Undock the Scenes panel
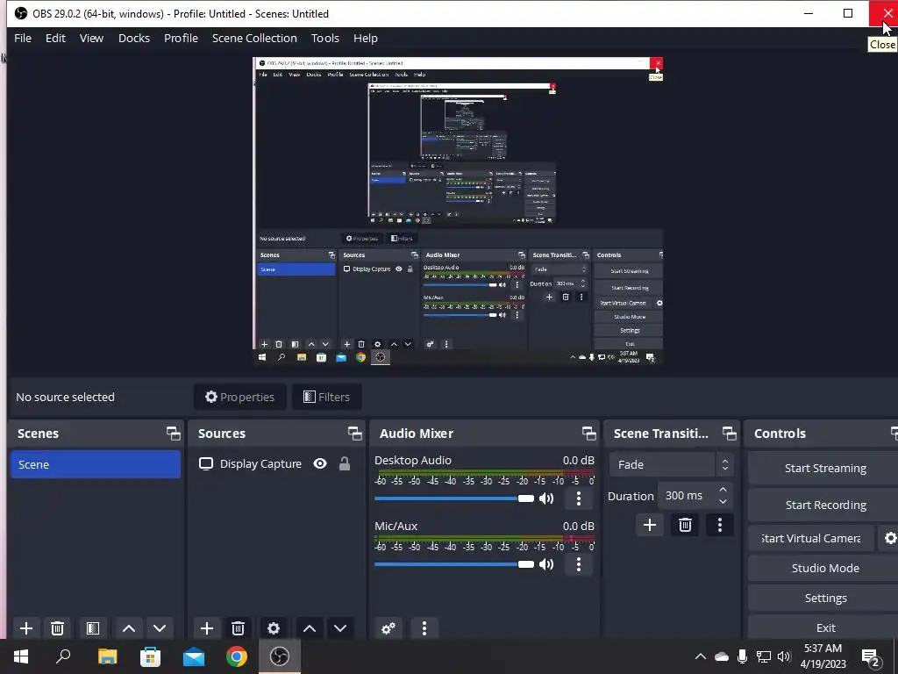The height and width of the screenshot is (674, 898). (x=173, y=434)
